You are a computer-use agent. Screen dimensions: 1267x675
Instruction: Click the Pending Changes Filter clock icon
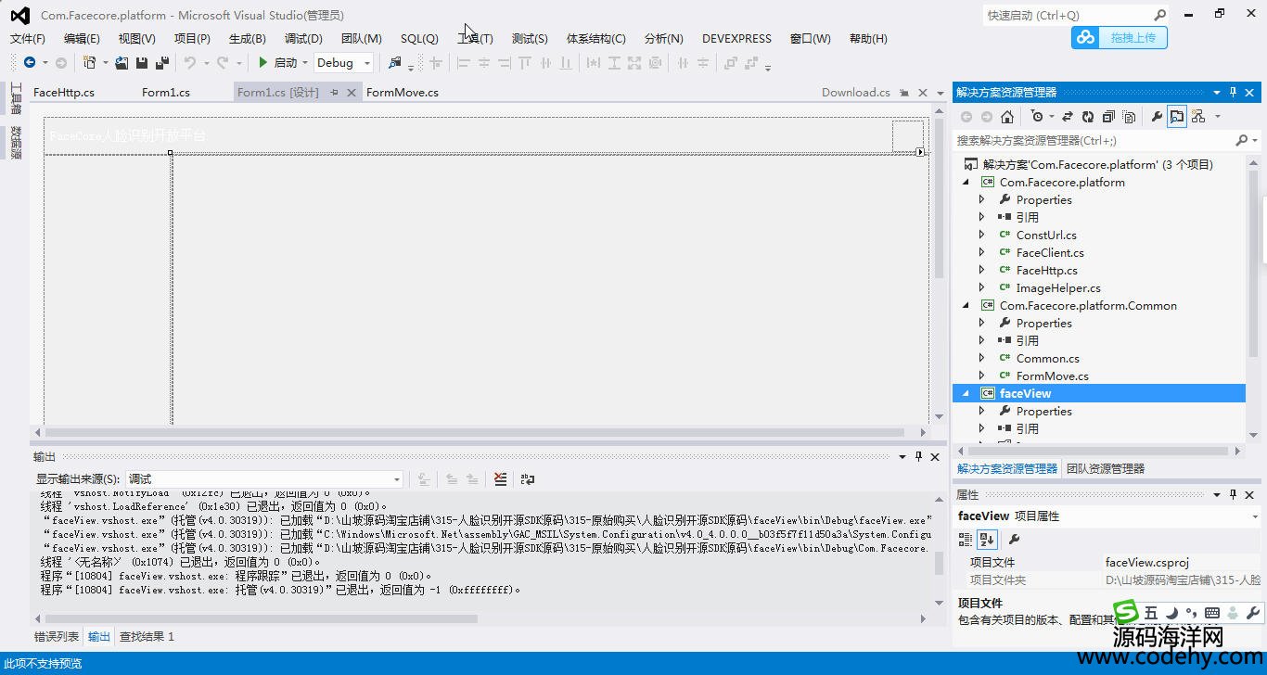click(x=1037, y=116)
